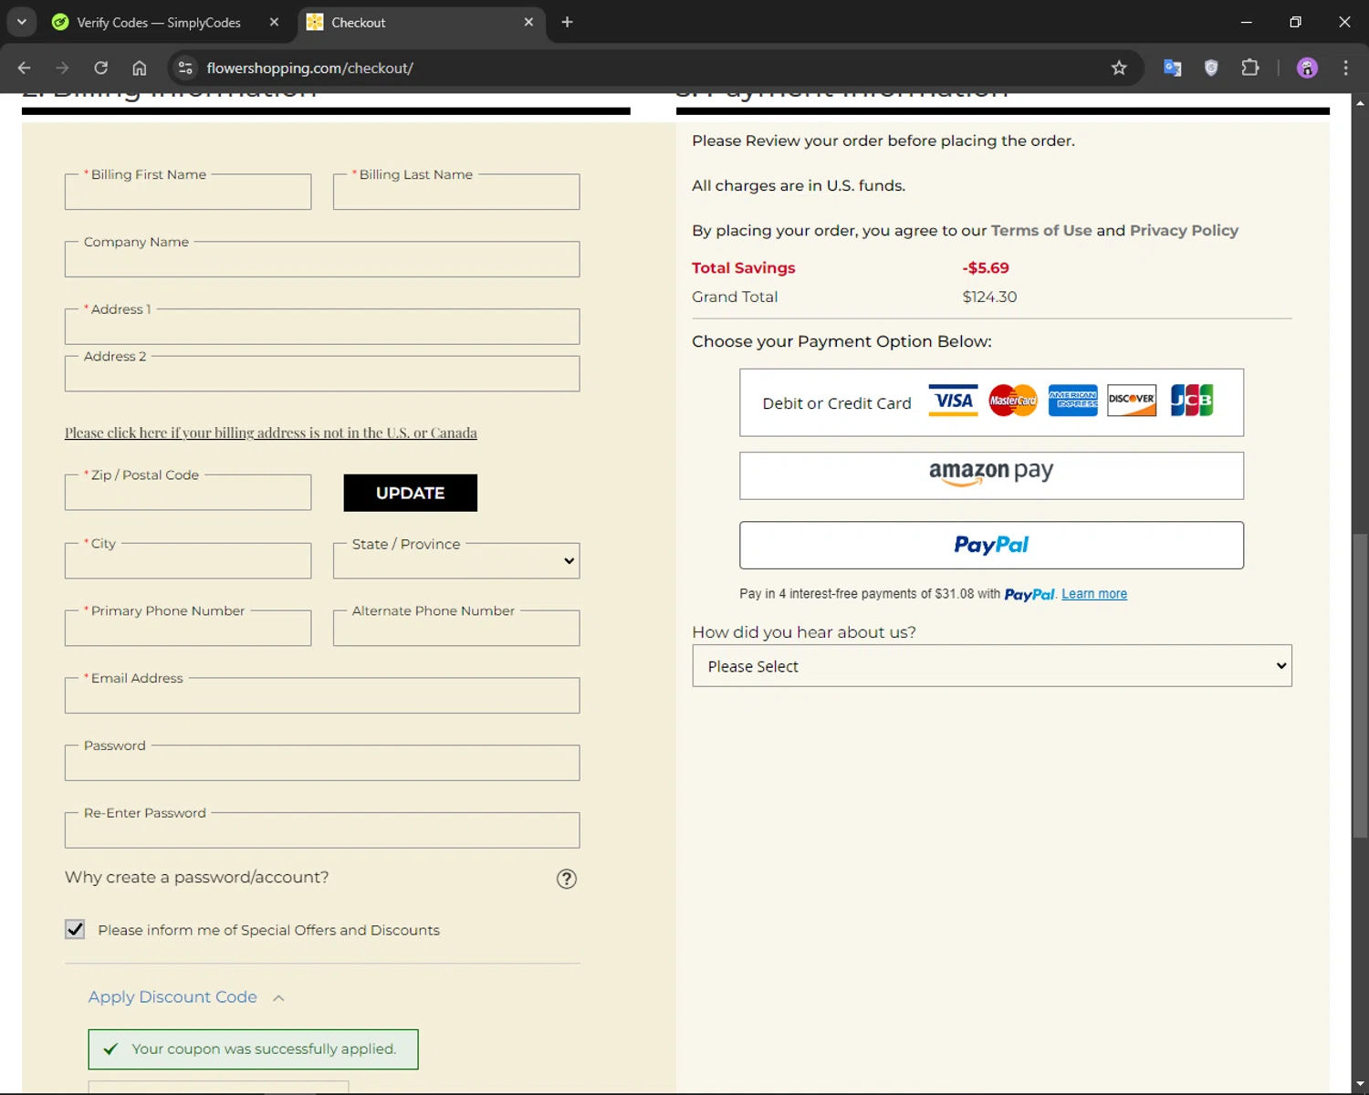Click the Grand Total amount $124.30
Screen dimensions: 1369x1095
click(989, 297)
